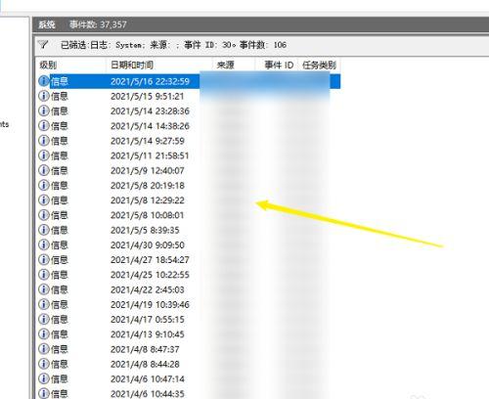Click the 信息 label in 2021/5/5 8:39:35 row

pos(60,230)
